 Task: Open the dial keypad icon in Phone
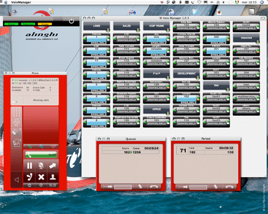pyautogui.click(x=16, y=112)
